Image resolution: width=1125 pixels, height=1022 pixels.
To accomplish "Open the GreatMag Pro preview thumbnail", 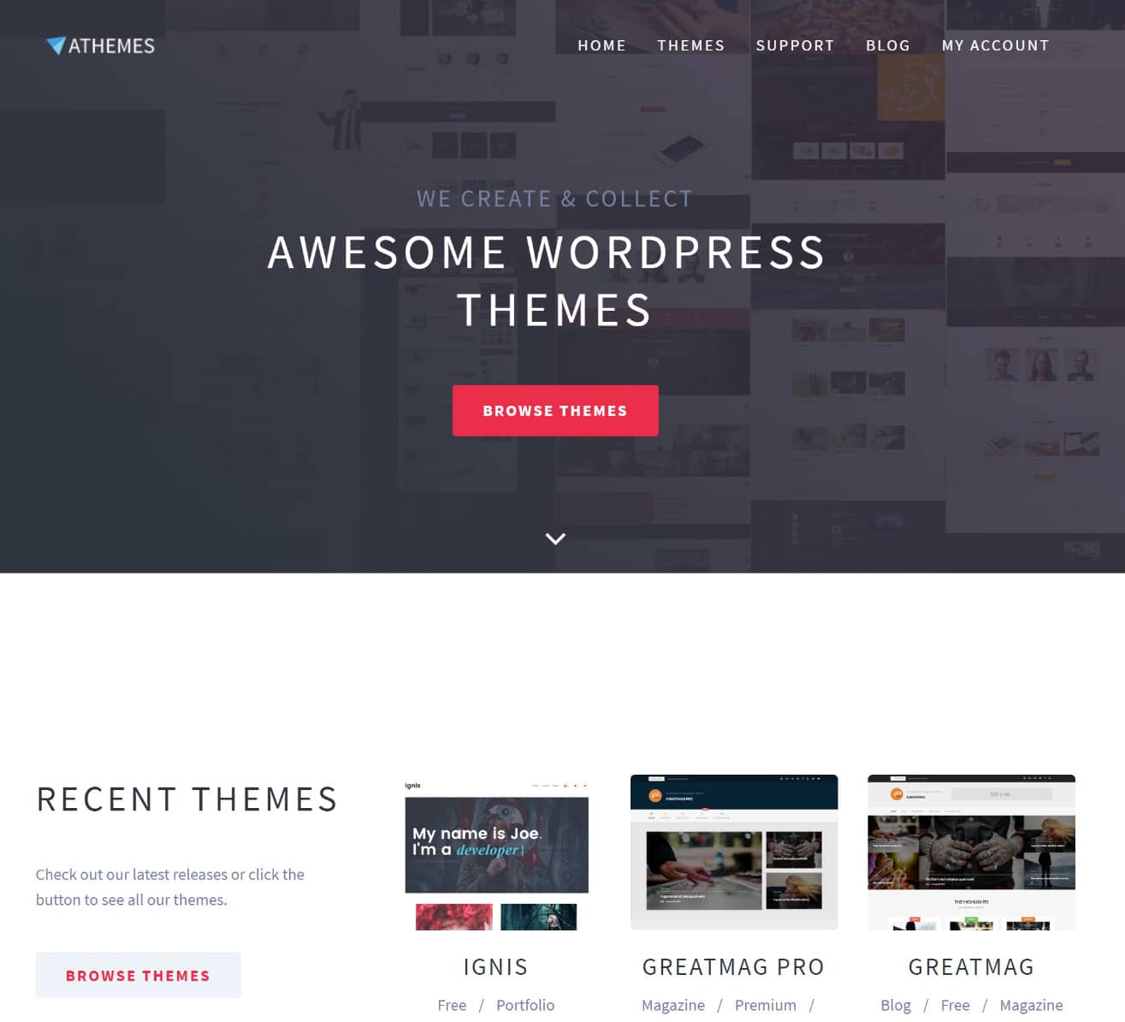I will (x=733, y=853).
